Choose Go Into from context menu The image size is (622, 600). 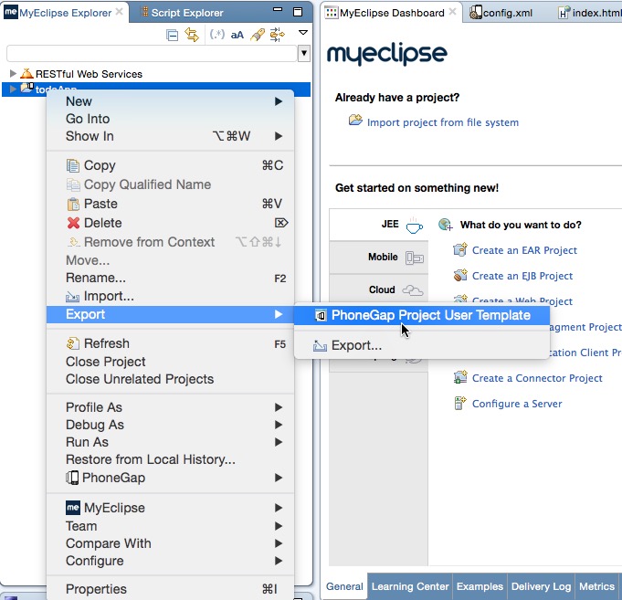[170, 119]
